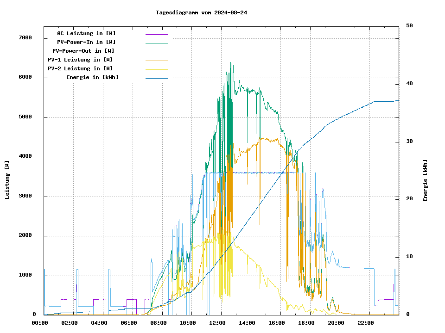Viewport: 445px width, 333px height.
Task: Click the purple AC Leistung legend line sample
Action: pyautogui.click(x=156, y=34)
